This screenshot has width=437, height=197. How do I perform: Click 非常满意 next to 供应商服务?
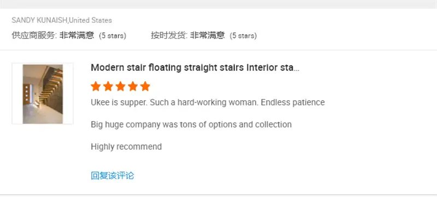click(76, 35)
